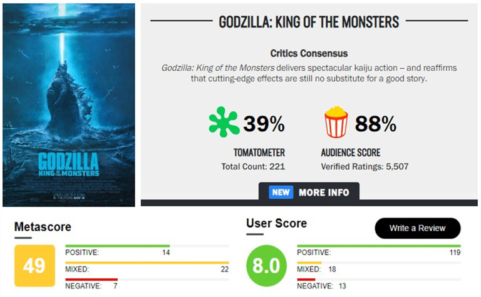481x297 pixels.
Task: Click Verified Ratings: 5,507 text
Action: point(365,166)
